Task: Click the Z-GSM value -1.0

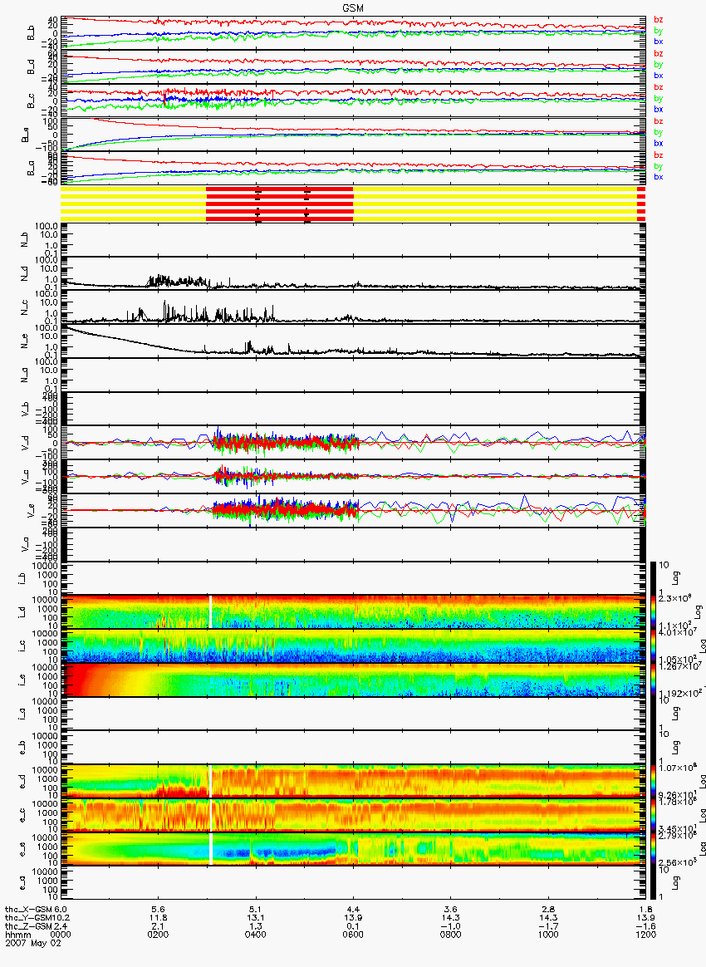Action: tap(451, 926)
